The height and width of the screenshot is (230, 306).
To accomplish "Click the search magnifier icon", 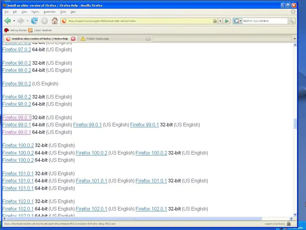I will click(x=291, y=21).
